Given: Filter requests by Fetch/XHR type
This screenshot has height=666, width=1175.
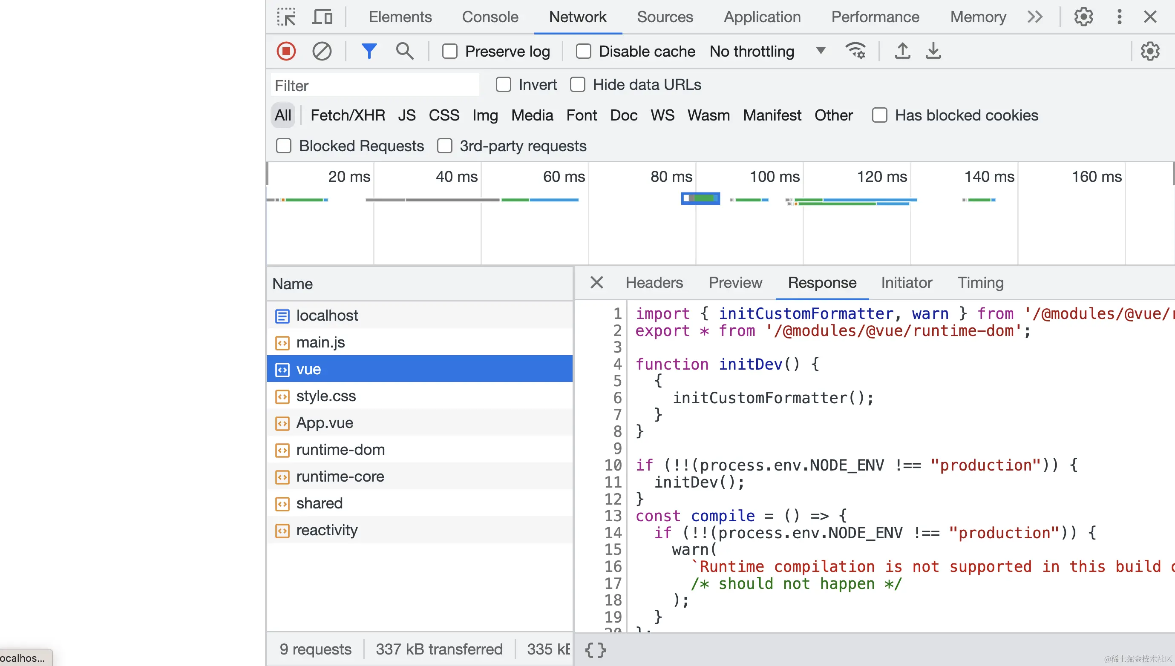Looking at the screenshot, I should (348, 115).
